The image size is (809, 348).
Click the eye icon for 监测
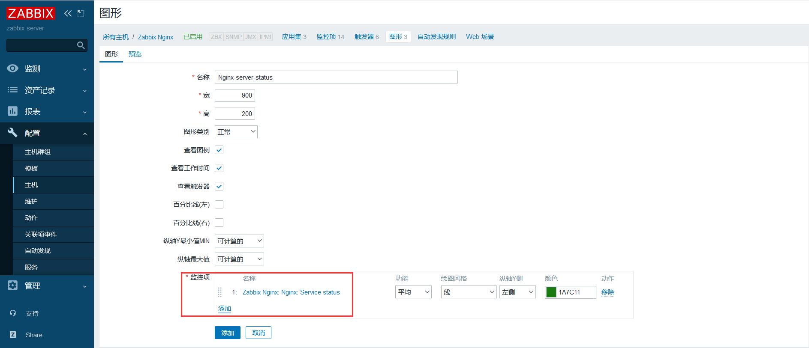click(13, 68)
